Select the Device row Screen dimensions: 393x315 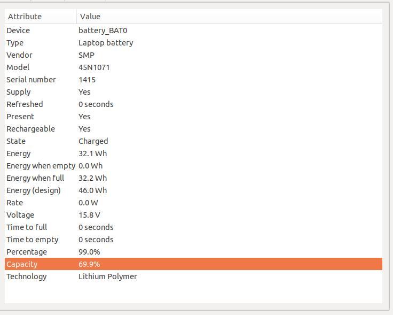coord(193,30)
